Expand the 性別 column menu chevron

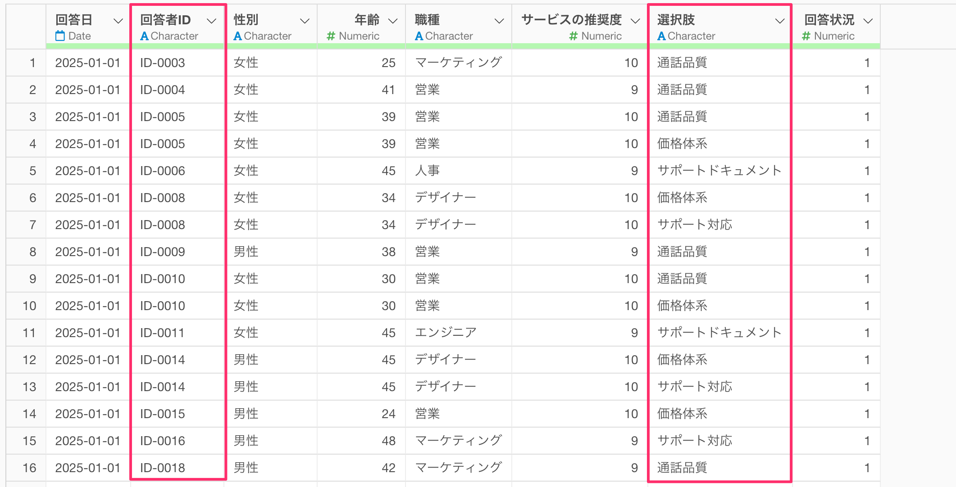305,21
